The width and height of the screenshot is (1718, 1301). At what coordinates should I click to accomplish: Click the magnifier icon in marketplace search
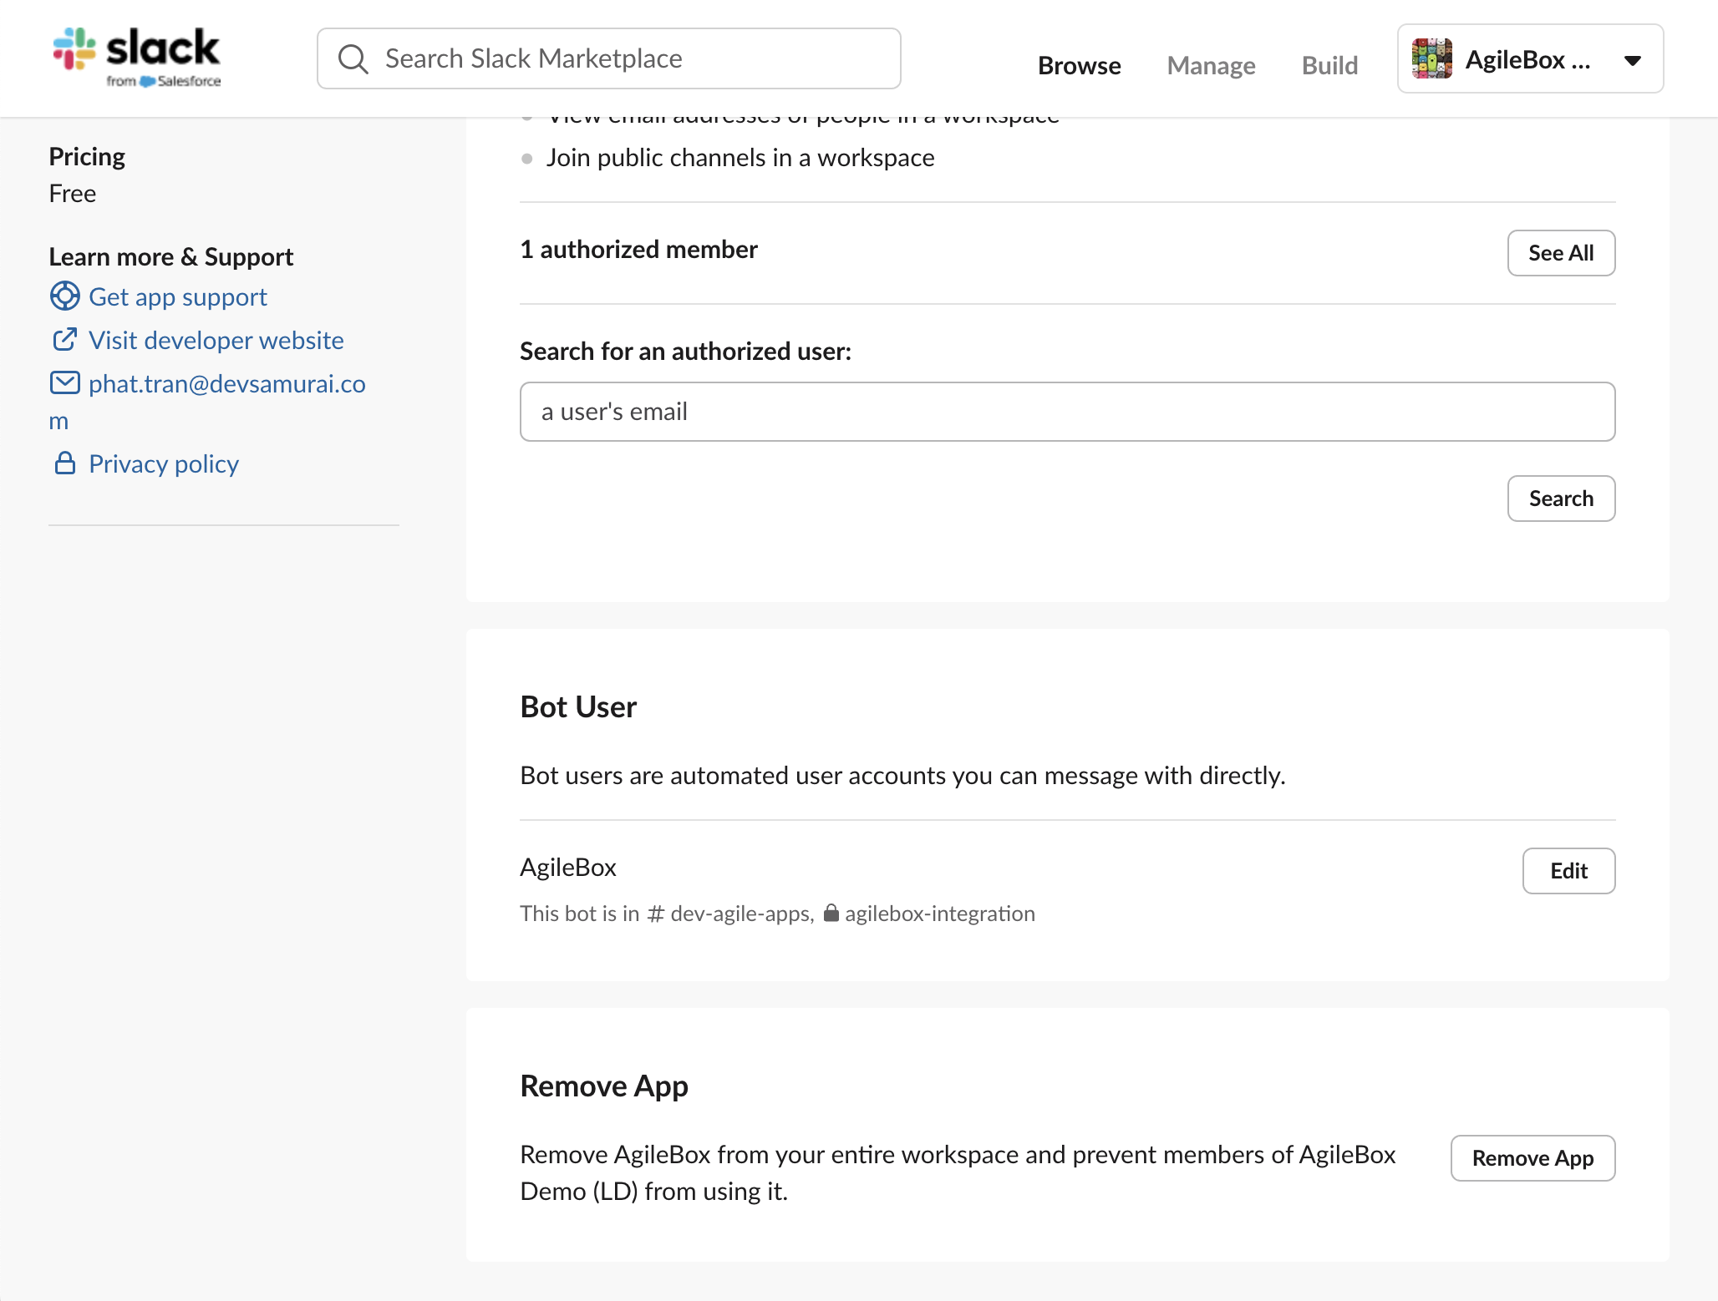pos(353,59)
